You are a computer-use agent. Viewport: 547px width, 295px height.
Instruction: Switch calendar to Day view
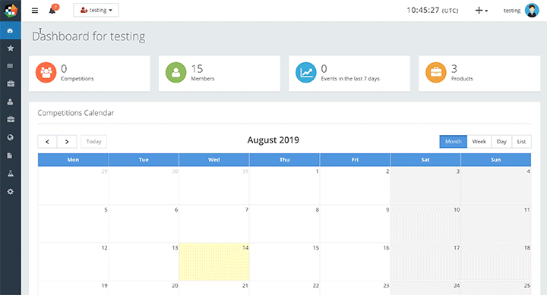[x=501, y=141]
